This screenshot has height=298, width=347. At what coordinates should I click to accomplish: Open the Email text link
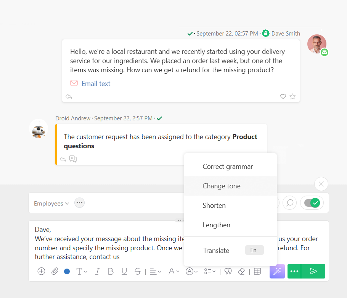tap(96, 83)
